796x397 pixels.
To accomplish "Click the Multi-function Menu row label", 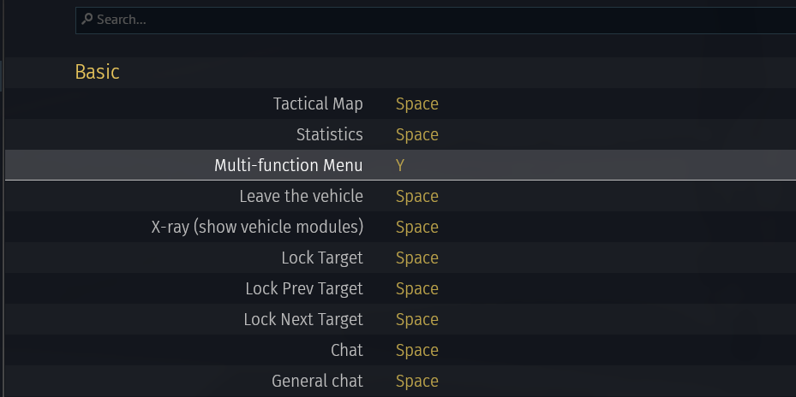I will 289,165.
